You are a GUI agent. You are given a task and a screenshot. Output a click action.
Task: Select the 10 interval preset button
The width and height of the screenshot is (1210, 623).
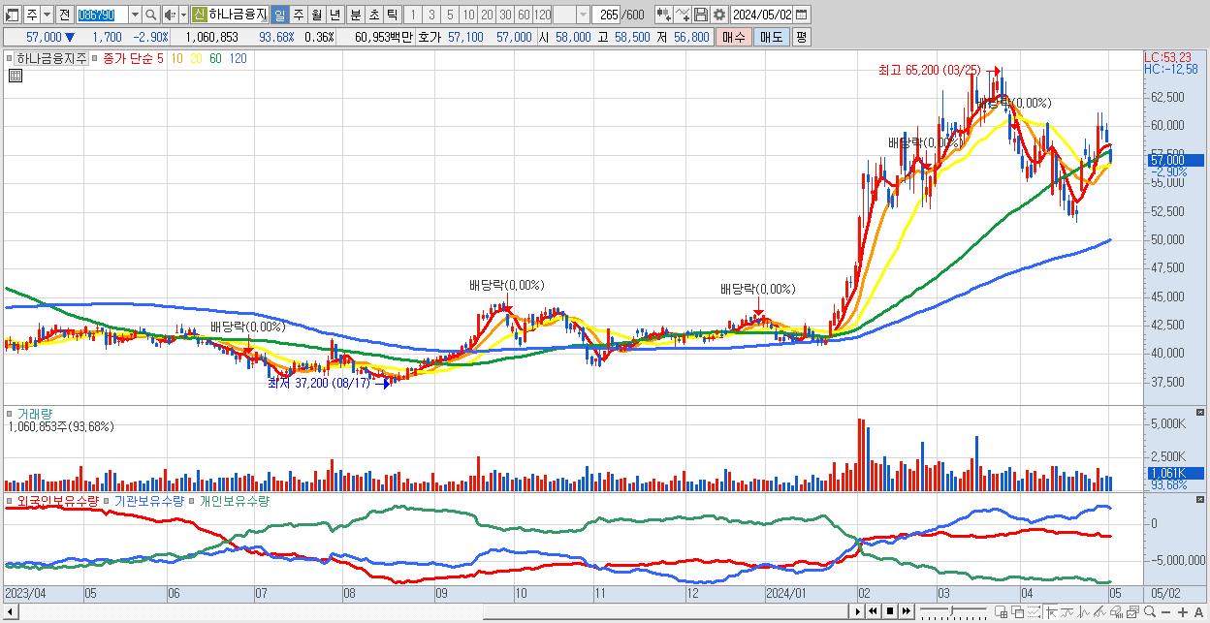468,15
